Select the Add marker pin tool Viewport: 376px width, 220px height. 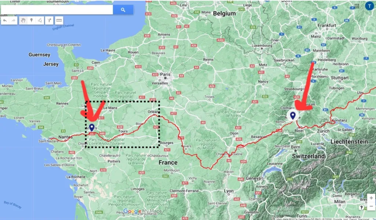31,21
